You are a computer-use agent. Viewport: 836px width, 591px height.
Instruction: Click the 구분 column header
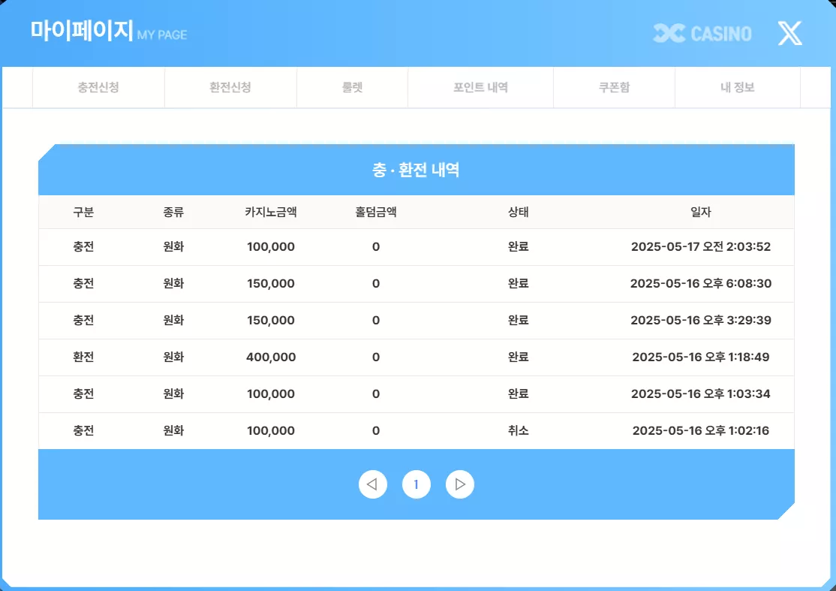tap(83, 213)
